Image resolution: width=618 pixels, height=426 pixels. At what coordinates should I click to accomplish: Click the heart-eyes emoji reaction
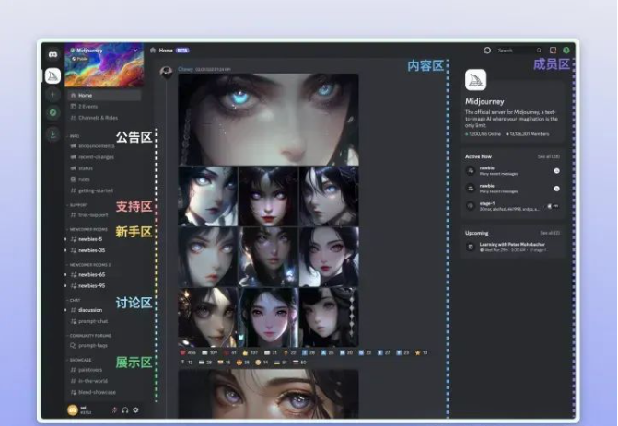point(243,363)
